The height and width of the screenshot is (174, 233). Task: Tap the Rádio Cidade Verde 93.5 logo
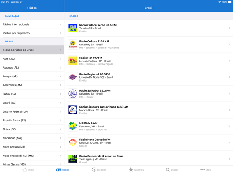point(73,28)
